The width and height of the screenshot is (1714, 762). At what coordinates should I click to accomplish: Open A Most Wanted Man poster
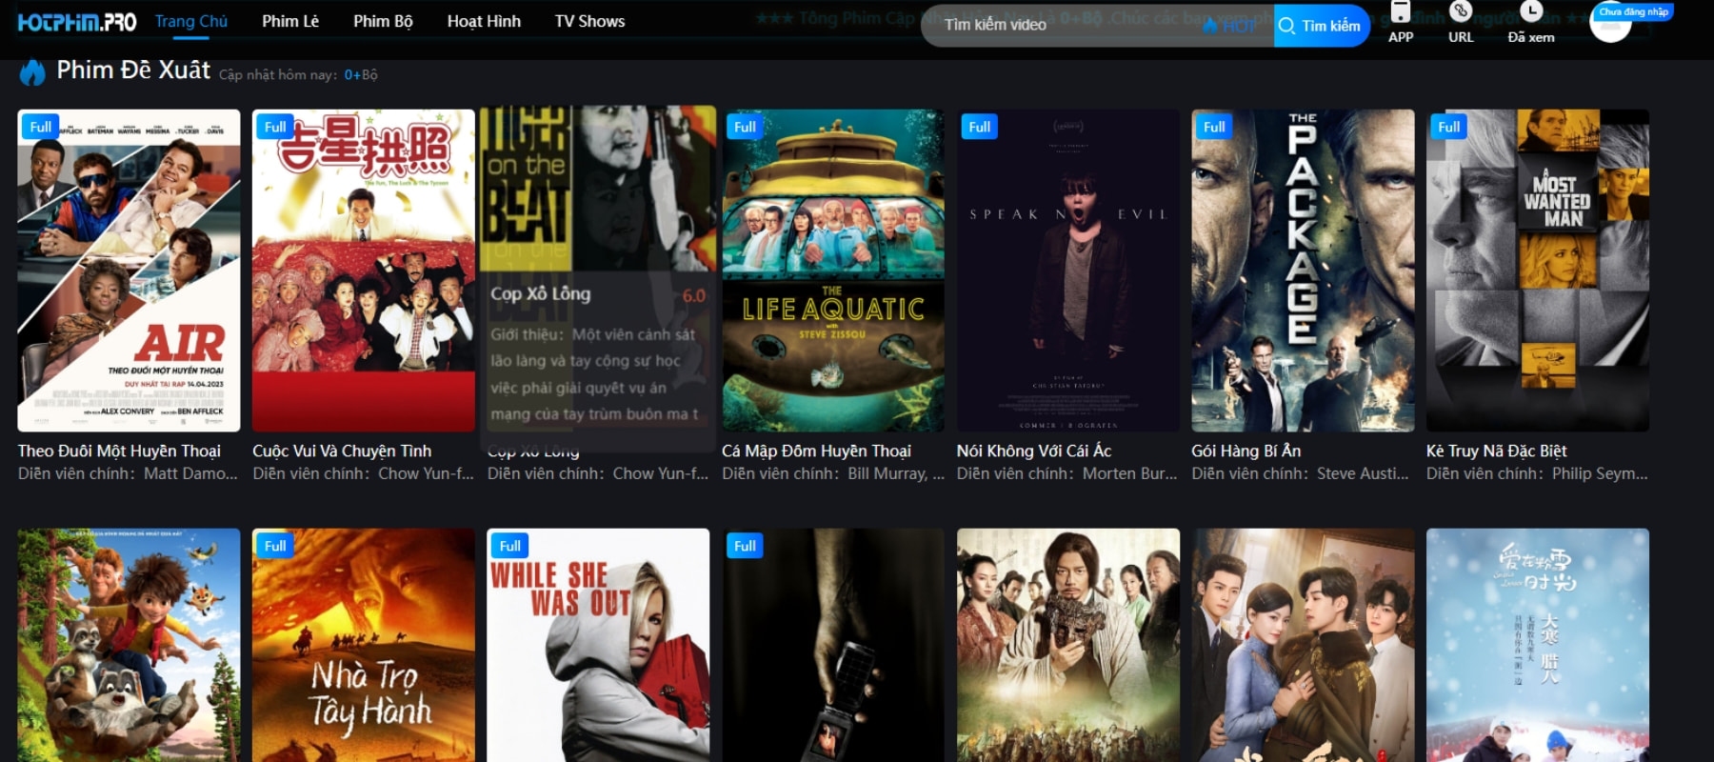(x=1538, y=271)
